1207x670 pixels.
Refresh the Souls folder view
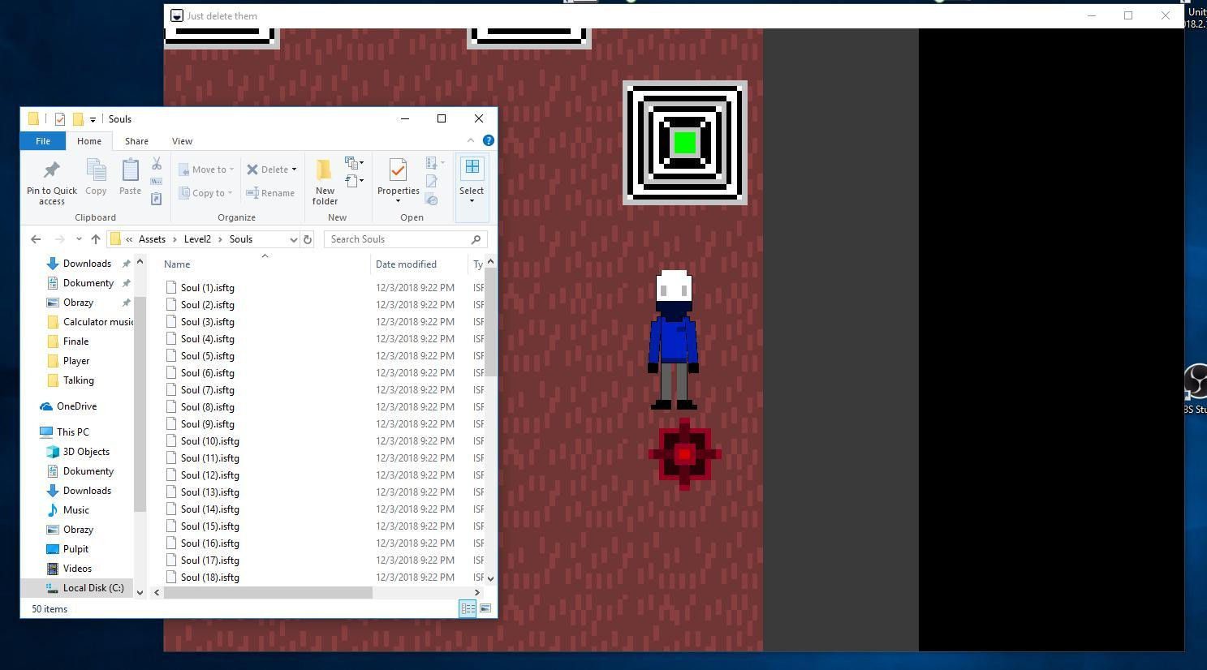308,239
